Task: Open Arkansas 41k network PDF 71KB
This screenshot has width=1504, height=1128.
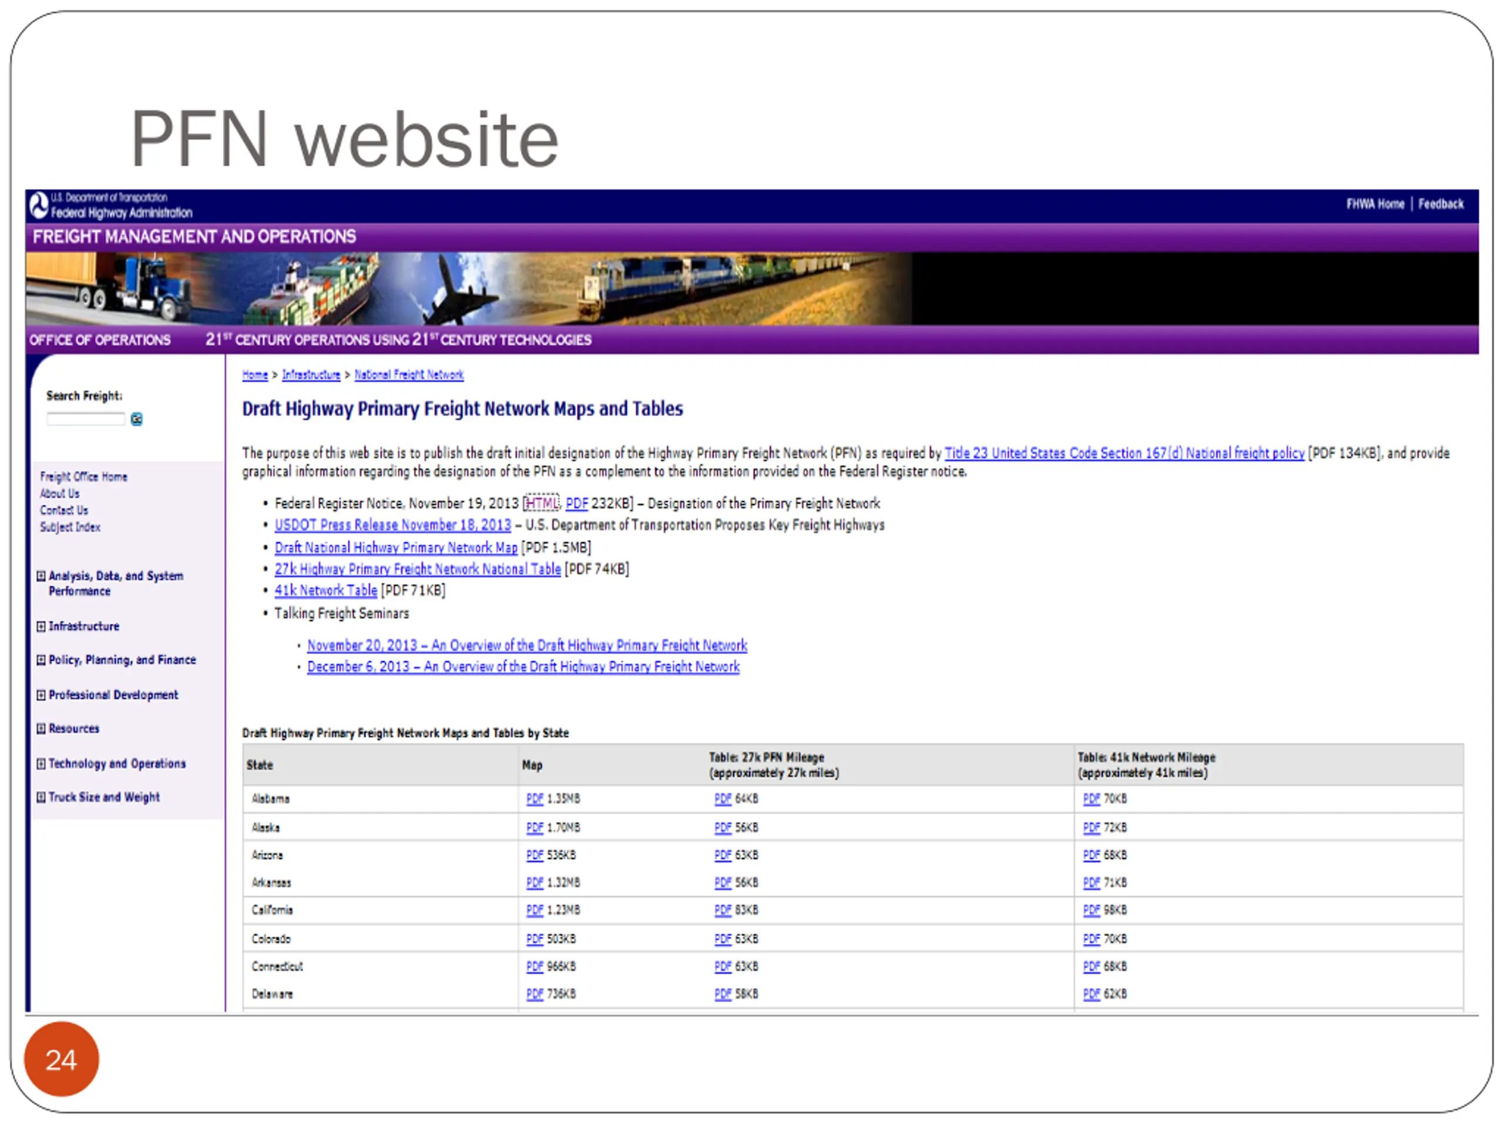Action: click(1092, 882)
